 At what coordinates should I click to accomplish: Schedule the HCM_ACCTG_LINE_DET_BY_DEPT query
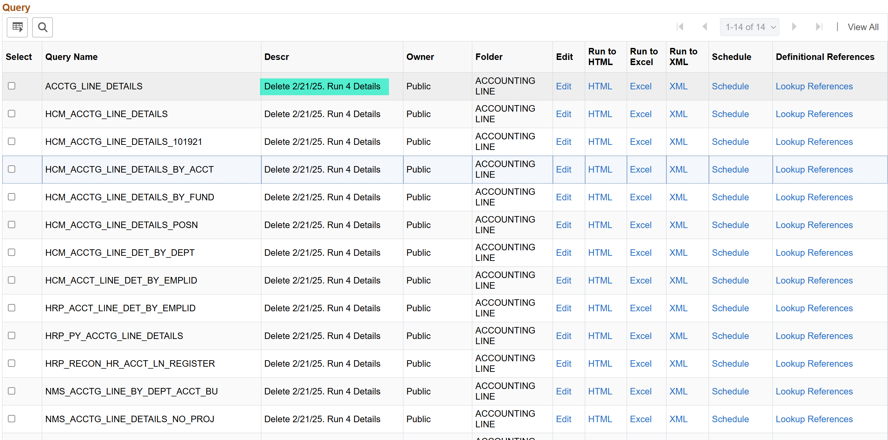pos(730,252)
